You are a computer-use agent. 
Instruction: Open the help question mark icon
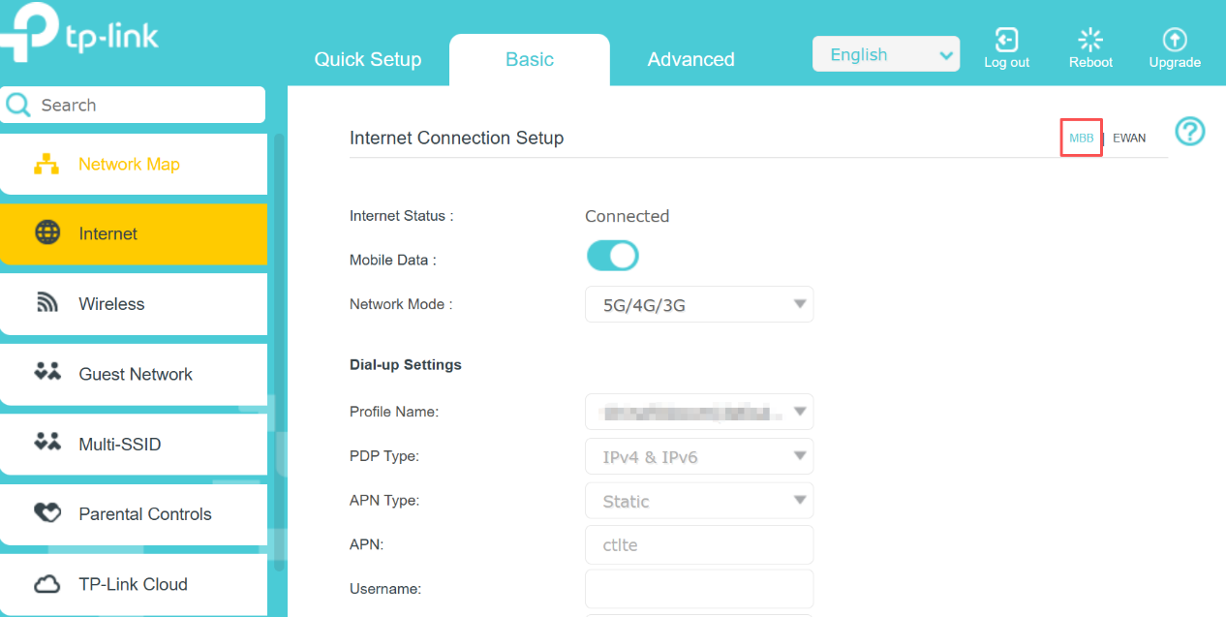pos(1190,131)
